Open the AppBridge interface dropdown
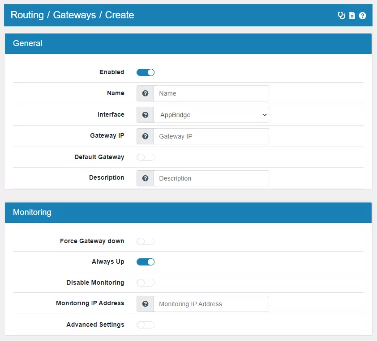 click(211, 114)
